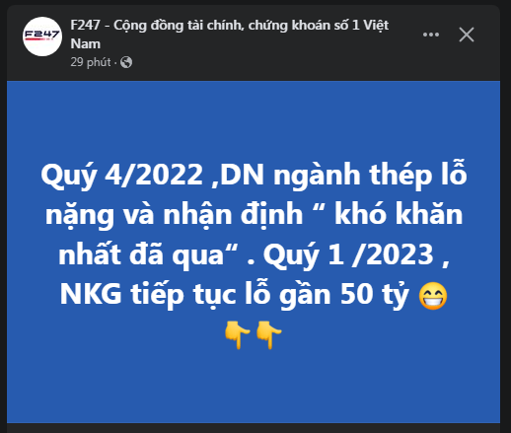The height and width of the screenshot is (433, 511).
Task: Click the first pointing-down hand emoji
Action: [238, 334]
